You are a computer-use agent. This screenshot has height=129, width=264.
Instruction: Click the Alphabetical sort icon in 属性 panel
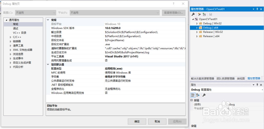click(x=198, y=95)
